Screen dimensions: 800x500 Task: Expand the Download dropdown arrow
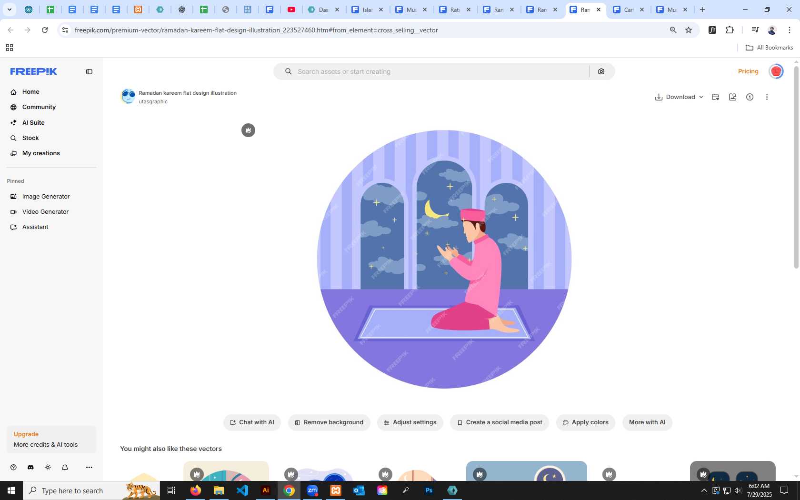[x=701, y=97]
